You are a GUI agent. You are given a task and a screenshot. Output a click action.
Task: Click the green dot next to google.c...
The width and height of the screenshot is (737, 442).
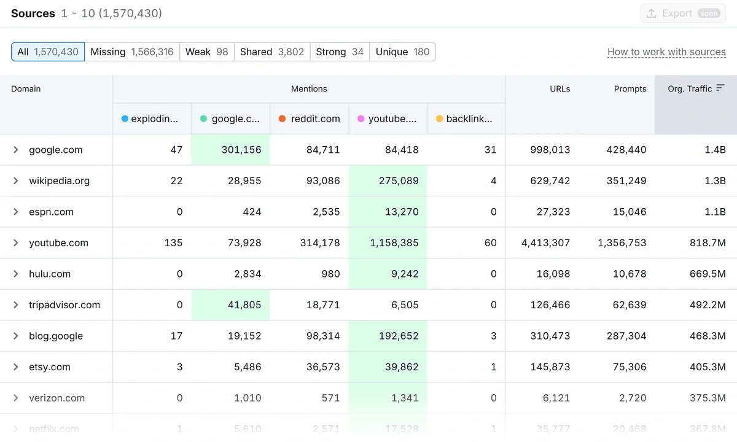click(x=203, y=119)
